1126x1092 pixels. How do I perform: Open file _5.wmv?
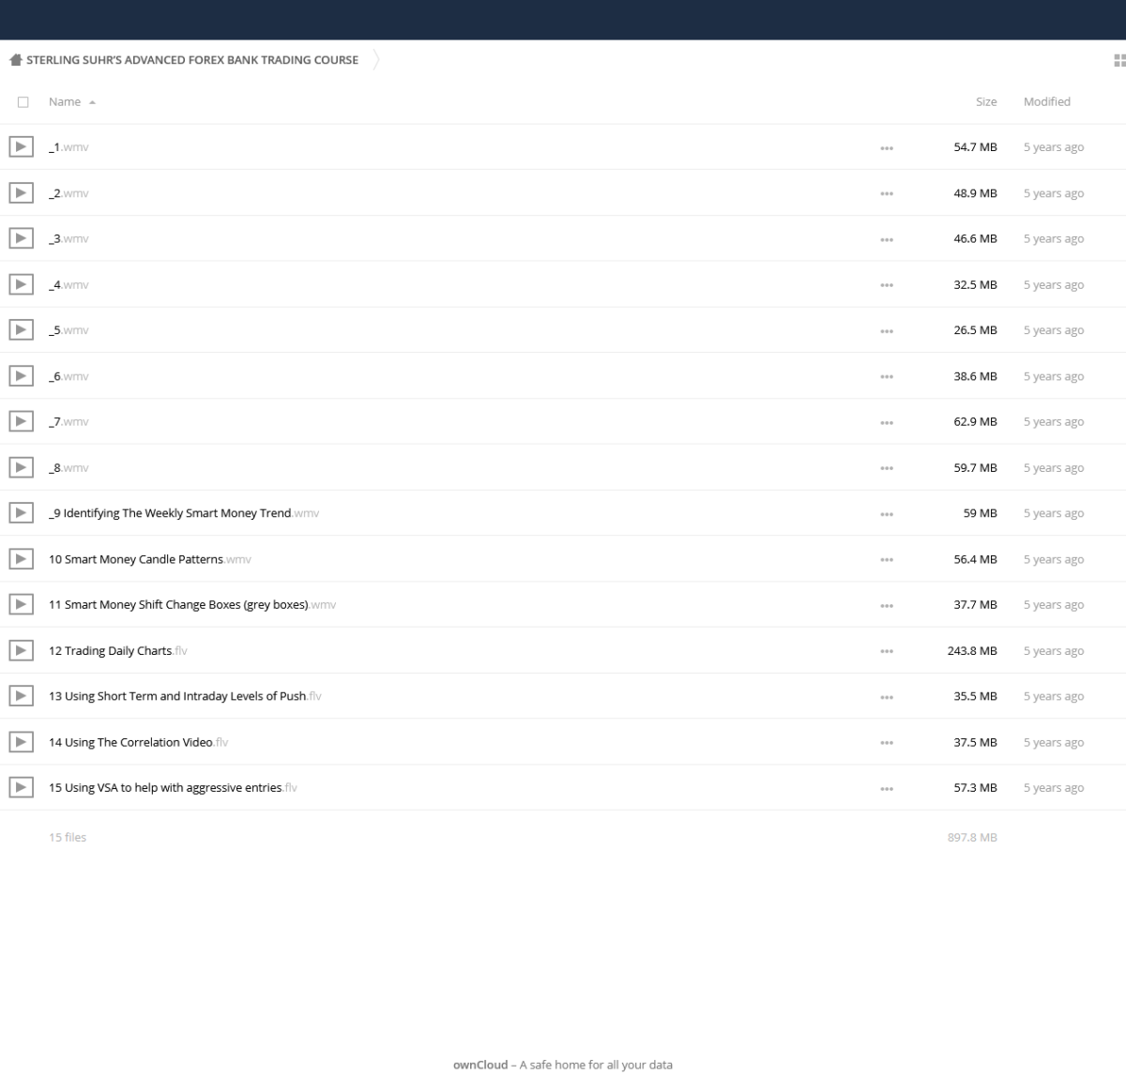pyautogui.click(x=68, y=330)
